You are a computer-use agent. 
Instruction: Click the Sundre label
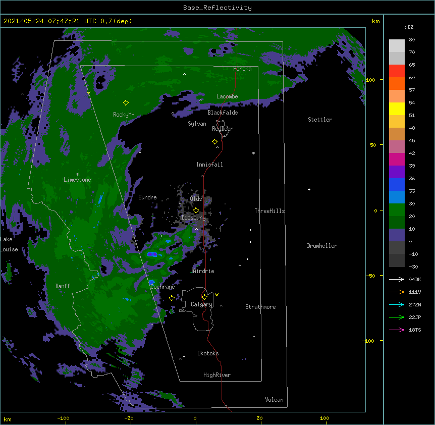tap(147, 197)
